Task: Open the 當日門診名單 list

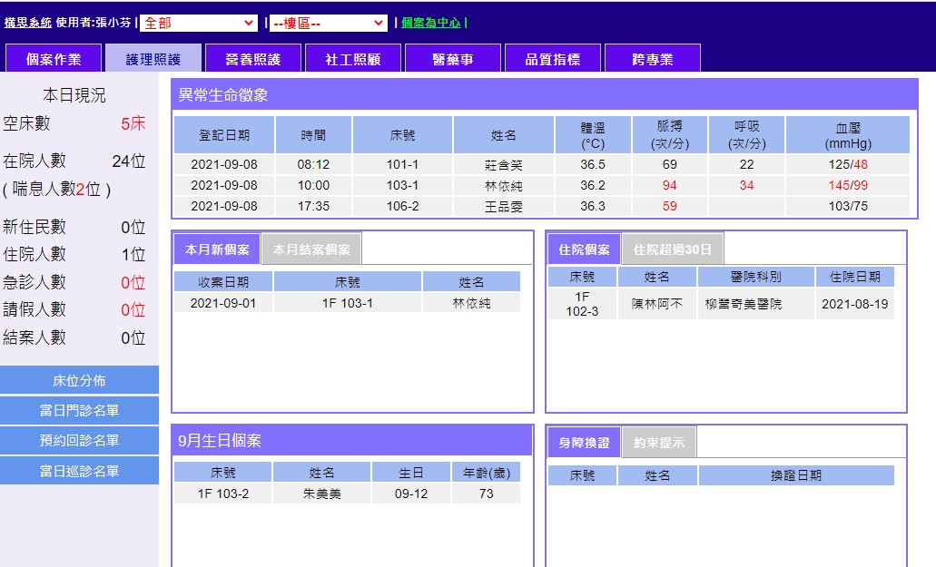Action: pyautogui.click(x=79, y=410)
